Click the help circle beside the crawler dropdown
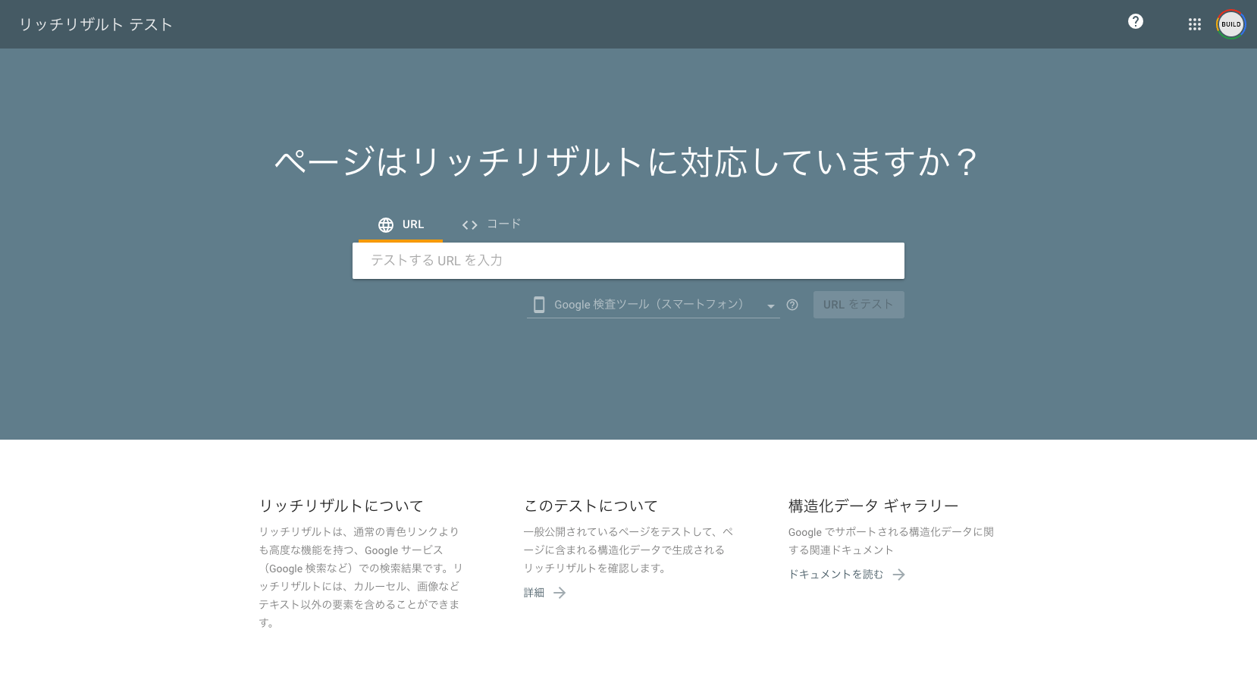 [792, 305]
